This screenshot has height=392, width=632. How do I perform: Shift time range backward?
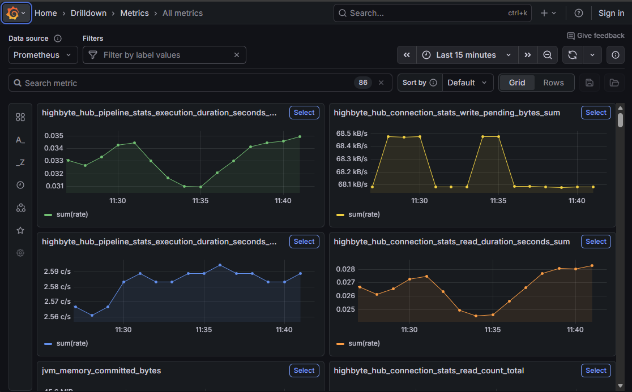tap(407, 55)
